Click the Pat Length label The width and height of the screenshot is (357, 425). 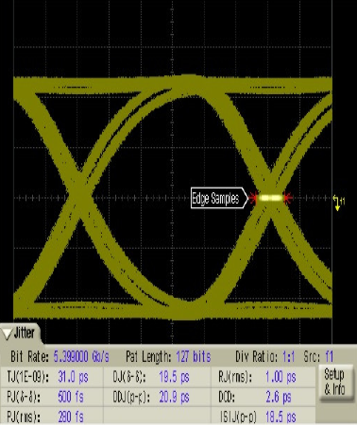coord(148,356)
